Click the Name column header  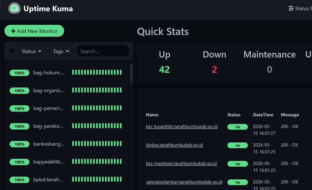[x=152, y=115]
